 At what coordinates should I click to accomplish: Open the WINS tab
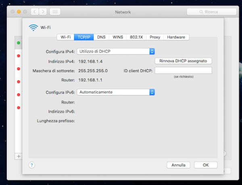pyautogui.click(x=118, y=37)
